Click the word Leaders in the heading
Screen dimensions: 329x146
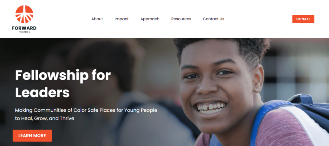tap(42, 92)
